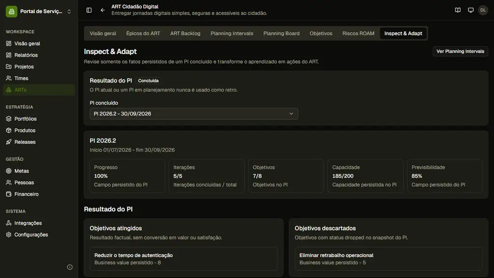This screenshot has width=494, height=278.
Task: Open Integrações under Sistema
Action: [x=39, y=223]
